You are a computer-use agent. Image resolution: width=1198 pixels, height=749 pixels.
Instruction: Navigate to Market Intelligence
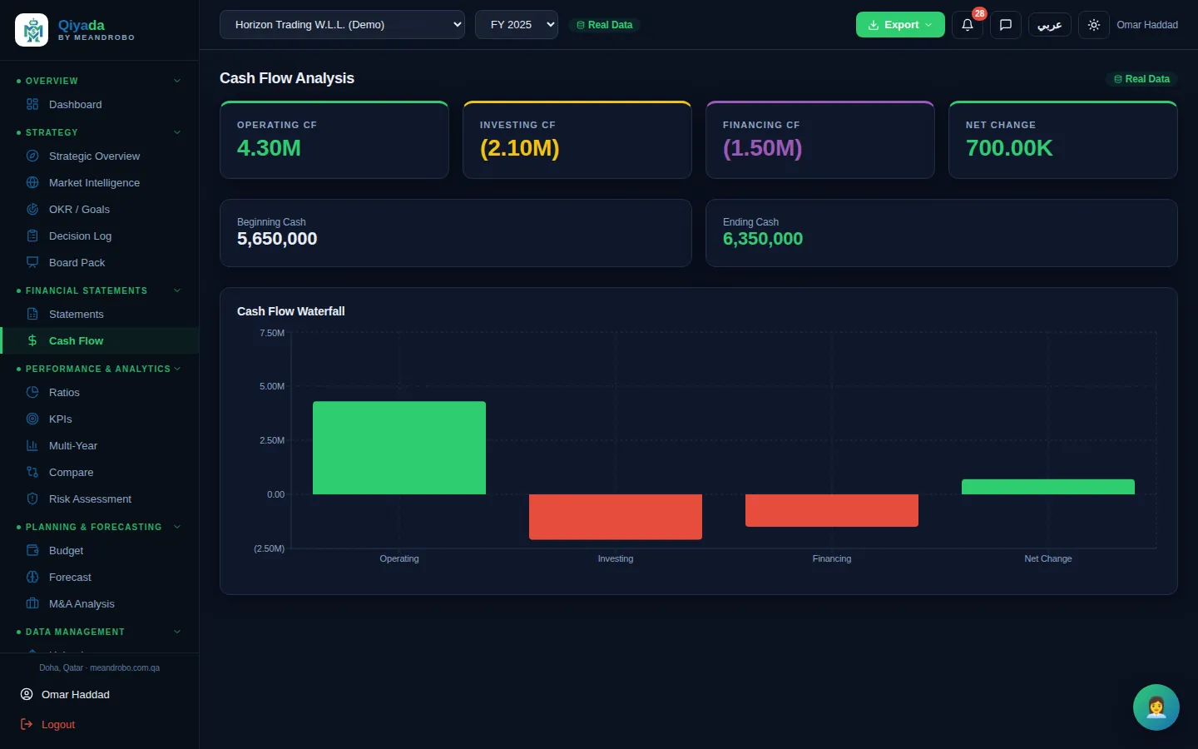click(x=100, y=182)
